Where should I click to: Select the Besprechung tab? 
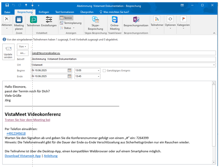click(25, 12)
